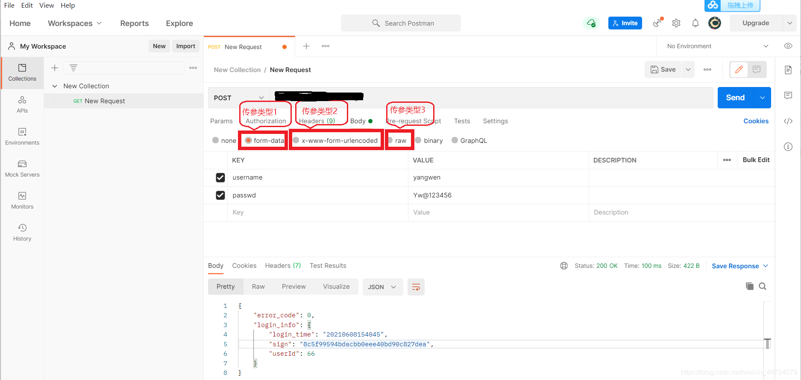The width and height of the screenshot is (801, 380).
Task: Open the APIs sidebar section
Action: (x=22, y=104)
